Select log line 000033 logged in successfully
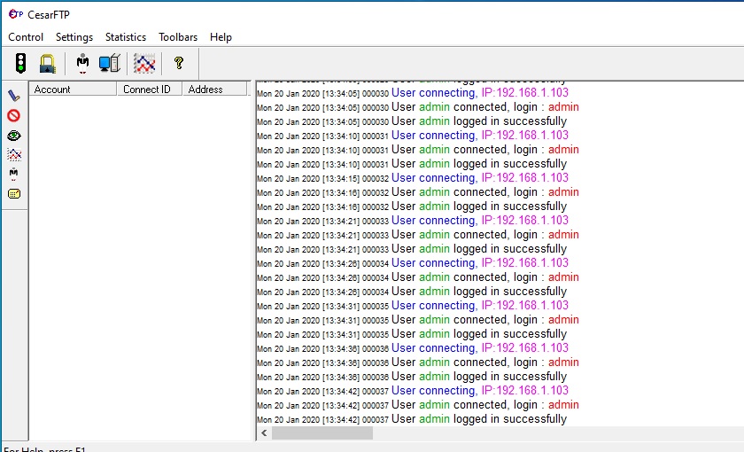Screen dimensions: 744x452 [412, 249]
